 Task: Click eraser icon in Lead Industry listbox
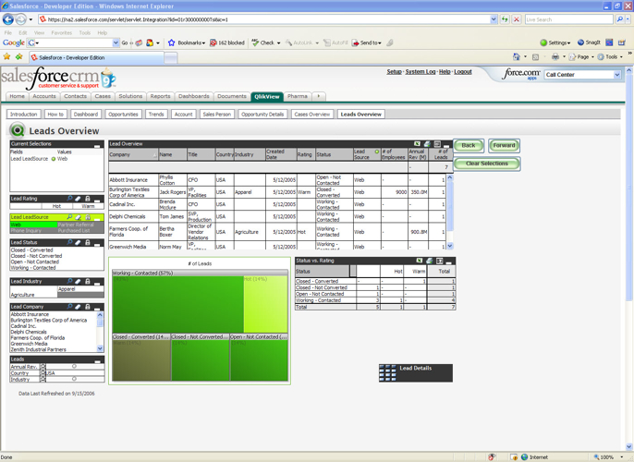79,282
